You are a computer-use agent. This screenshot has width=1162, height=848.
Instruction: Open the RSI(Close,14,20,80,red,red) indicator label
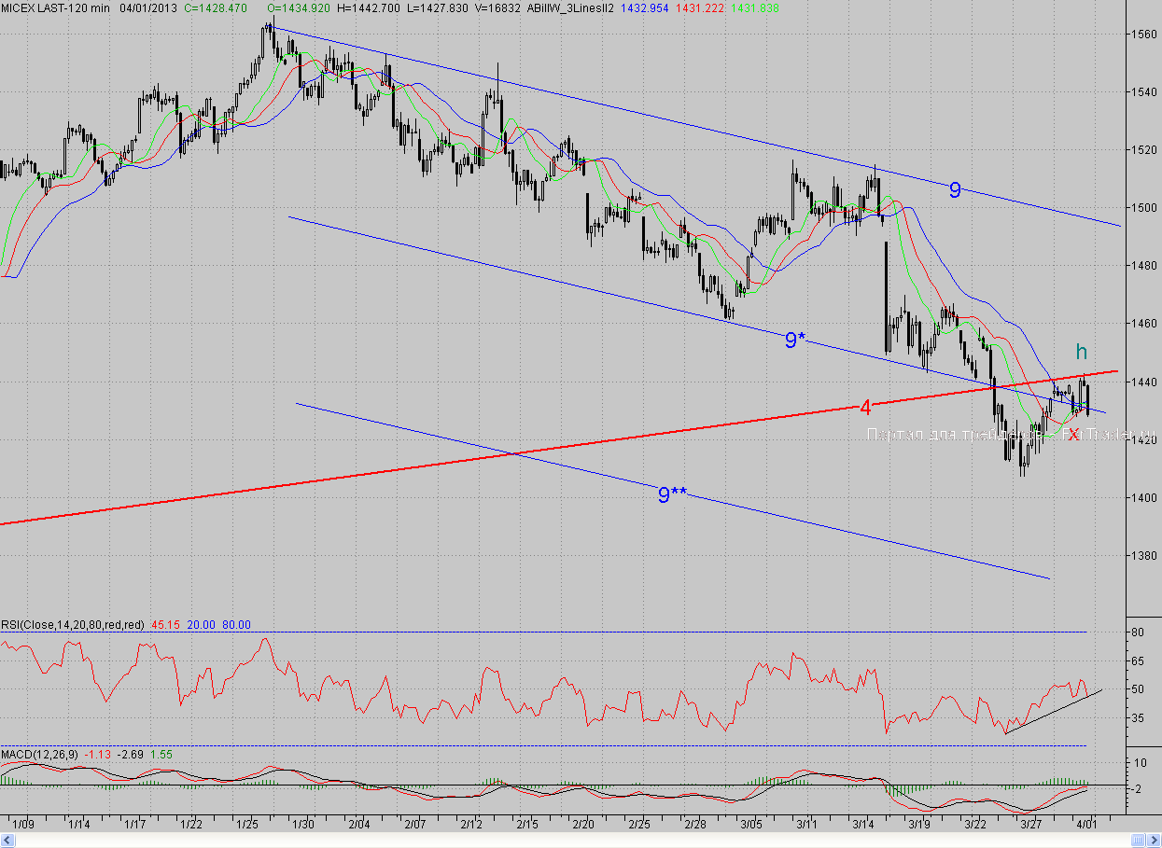[x=72, y=625]
